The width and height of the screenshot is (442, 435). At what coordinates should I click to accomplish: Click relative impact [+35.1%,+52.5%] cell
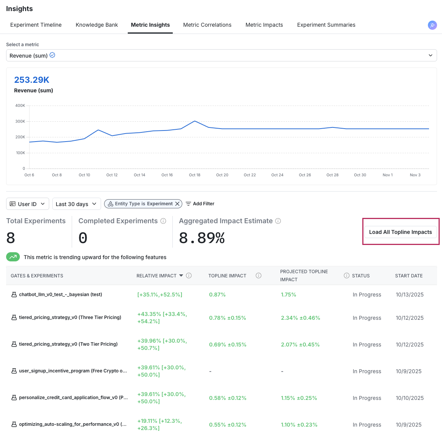(160, 295)
